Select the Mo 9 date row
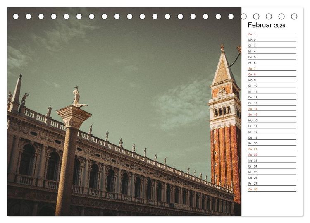310x223 pixels. [272, 80]
